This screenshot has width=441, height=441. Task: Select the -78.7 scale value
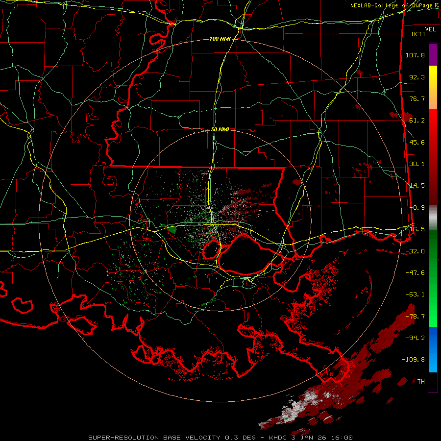[415, 317]
